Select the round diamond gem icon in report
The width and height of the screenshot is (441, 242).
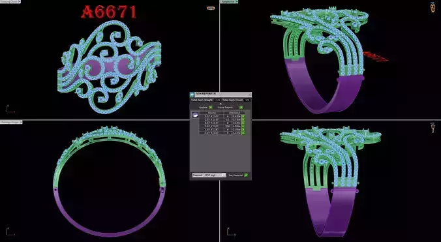pos(194,115)
